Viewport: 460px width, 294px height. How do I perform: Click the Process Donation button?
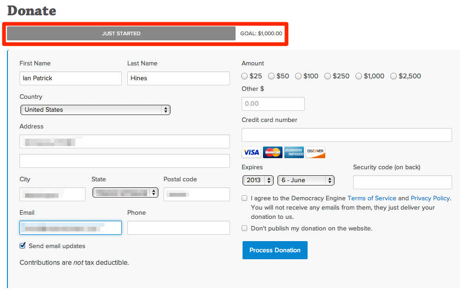(x=275, y=250)
